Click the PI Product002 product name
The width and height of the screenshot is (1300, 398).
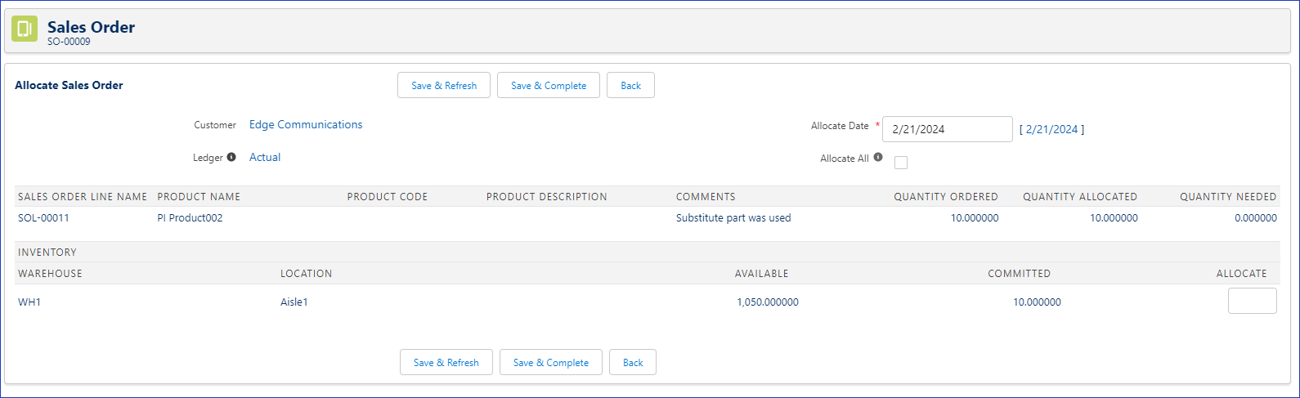click(190, 218)
